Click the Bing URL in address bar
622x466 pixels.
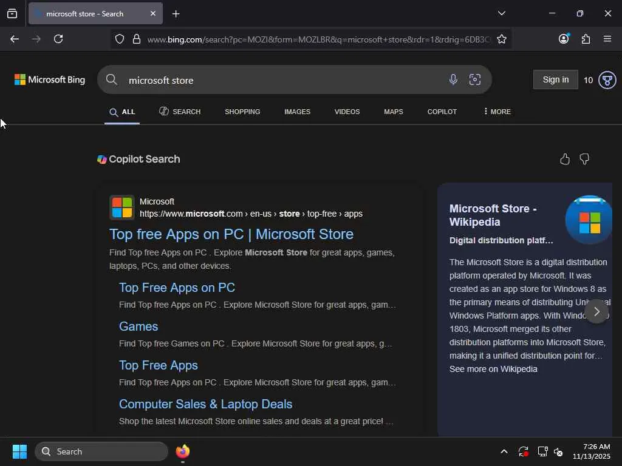[x=318, y=39]
